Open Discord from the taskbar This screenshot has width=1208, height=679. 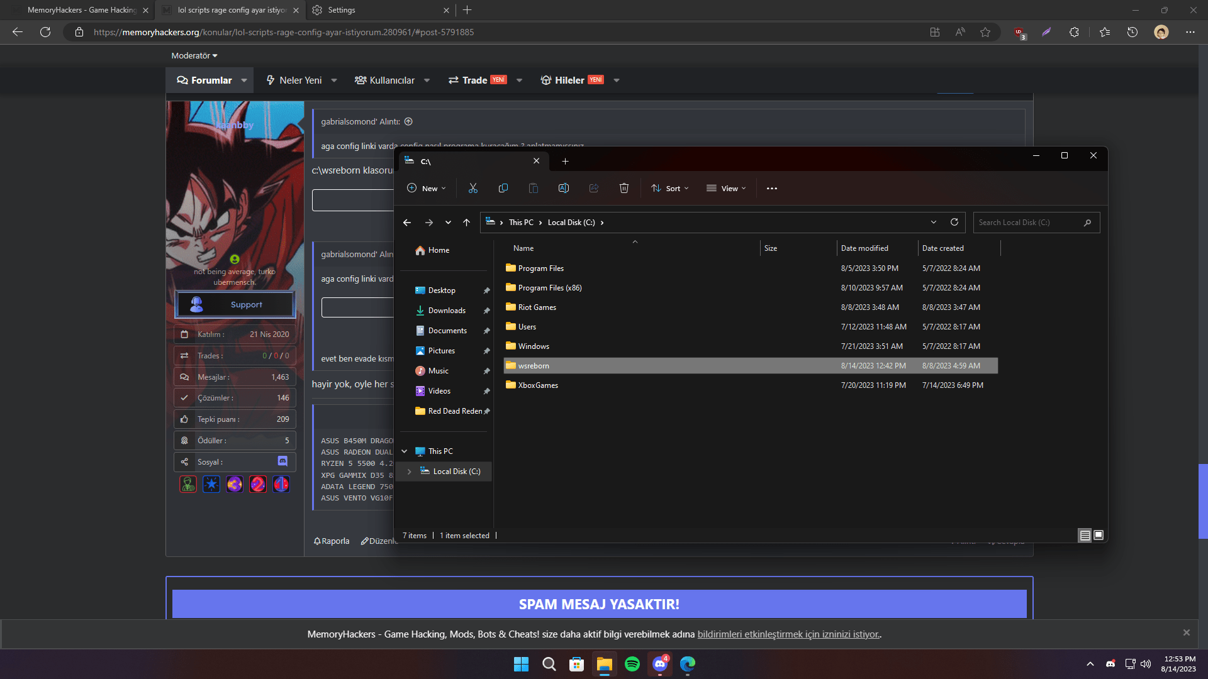660,664
